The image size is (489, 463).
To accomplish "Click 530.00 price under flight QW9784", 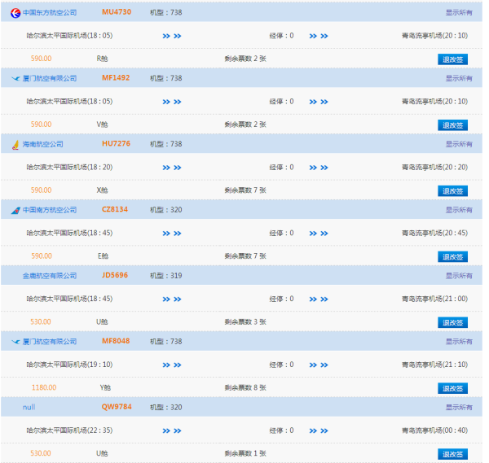I will [x=41, y=453].
